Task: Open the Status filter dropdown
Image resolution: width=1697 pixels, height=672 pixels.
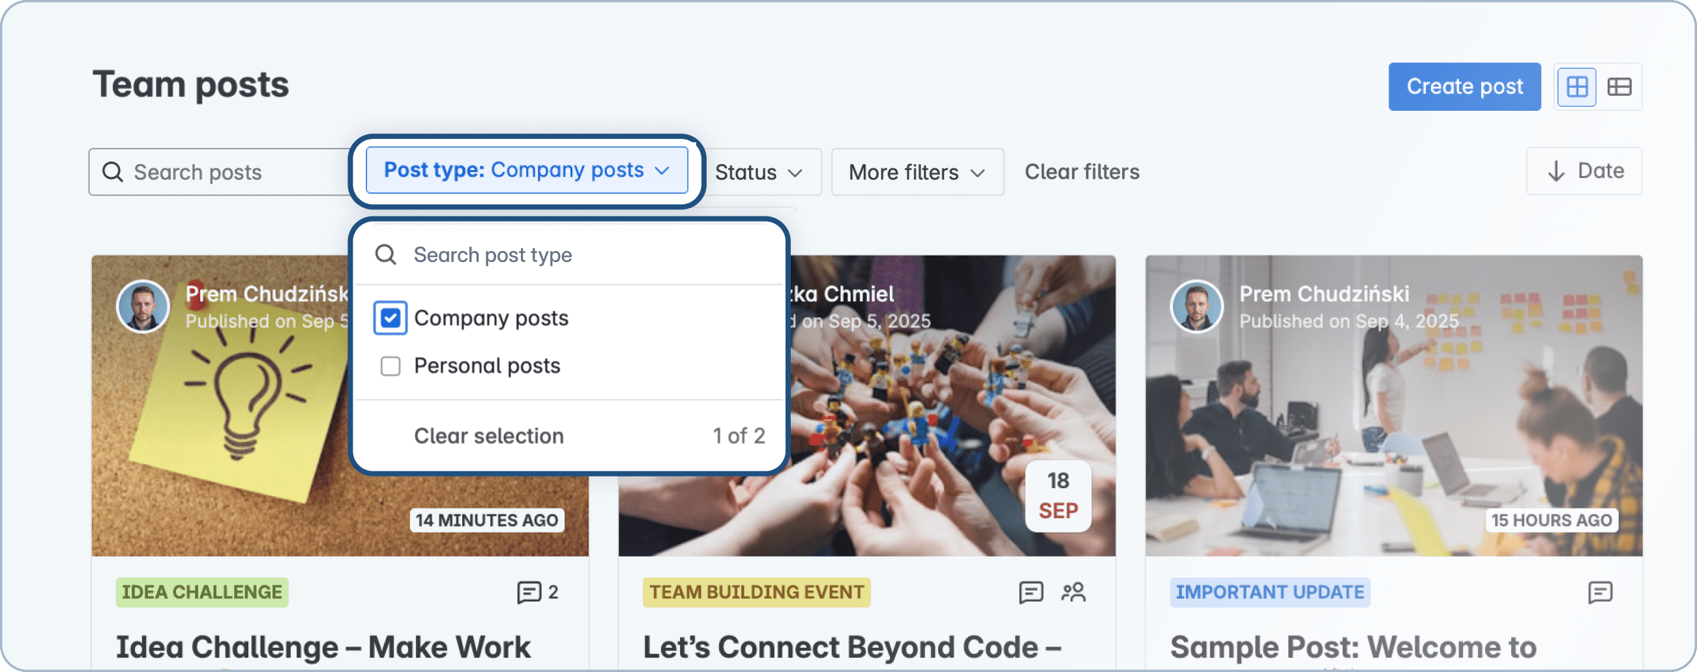Action: (x=760, y=172)
